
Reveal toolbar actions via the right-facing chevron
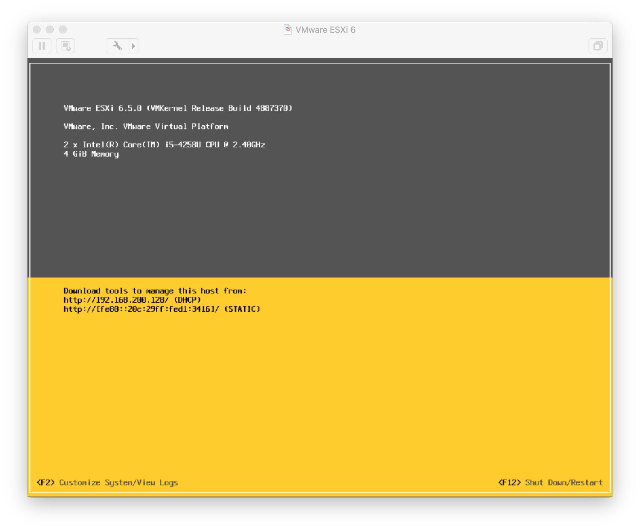point(133,46)
